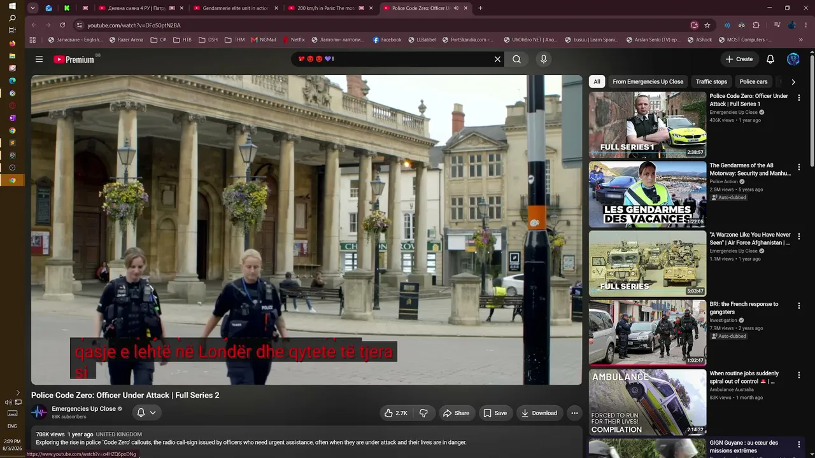Open Windows taskbar search
Viewport: 815px width, 458px height.
[12, 18]
